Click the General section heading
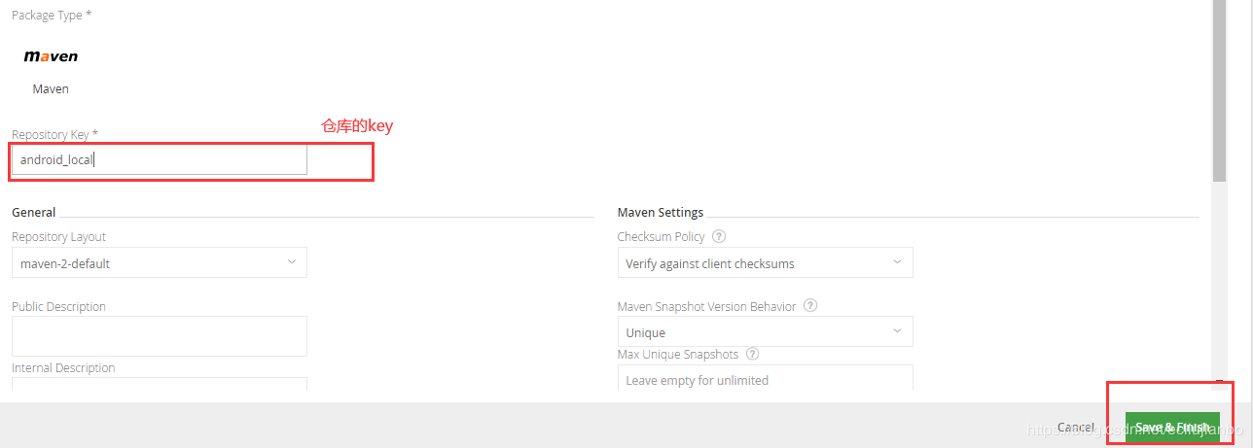Screen dimensions: 1253x448 click(33, 212)
